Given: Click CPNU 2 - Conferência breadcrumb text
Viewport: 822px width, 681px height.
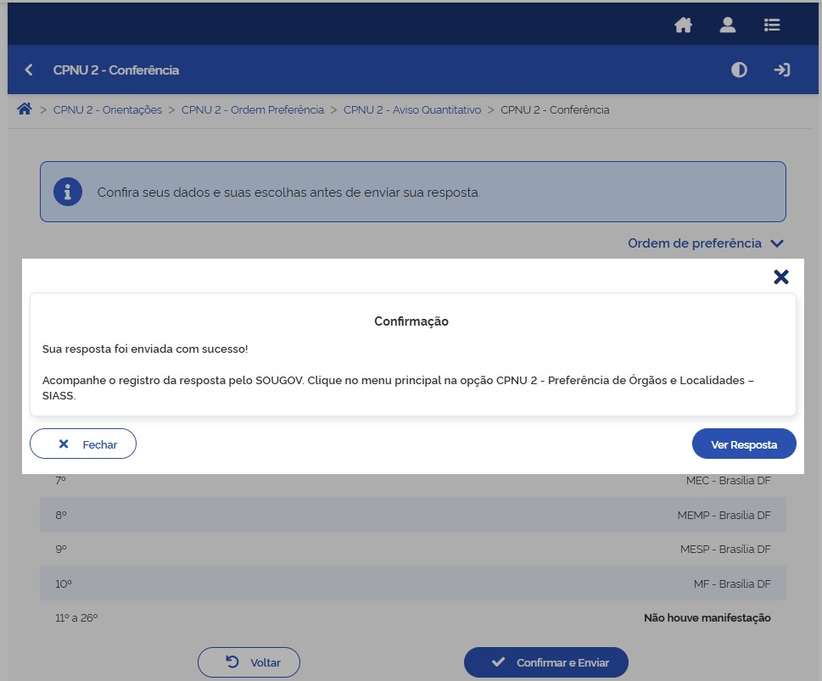Looking at the screenshot, I should click(555, 109).
